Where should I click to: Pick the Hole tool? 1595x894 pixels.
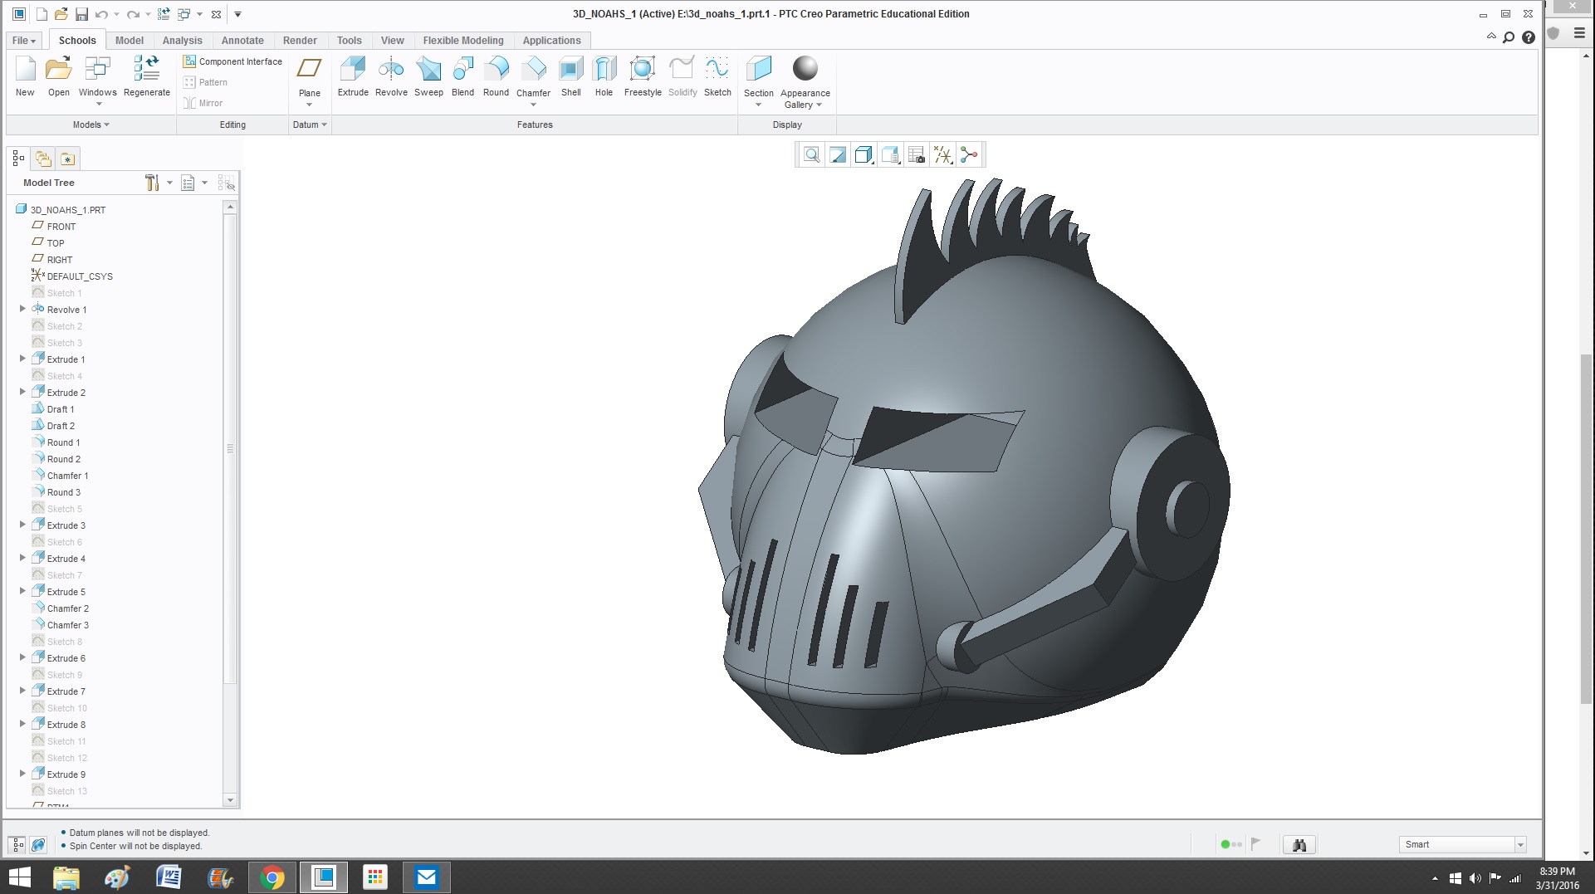pyautogui.click(x=604, y=76)
